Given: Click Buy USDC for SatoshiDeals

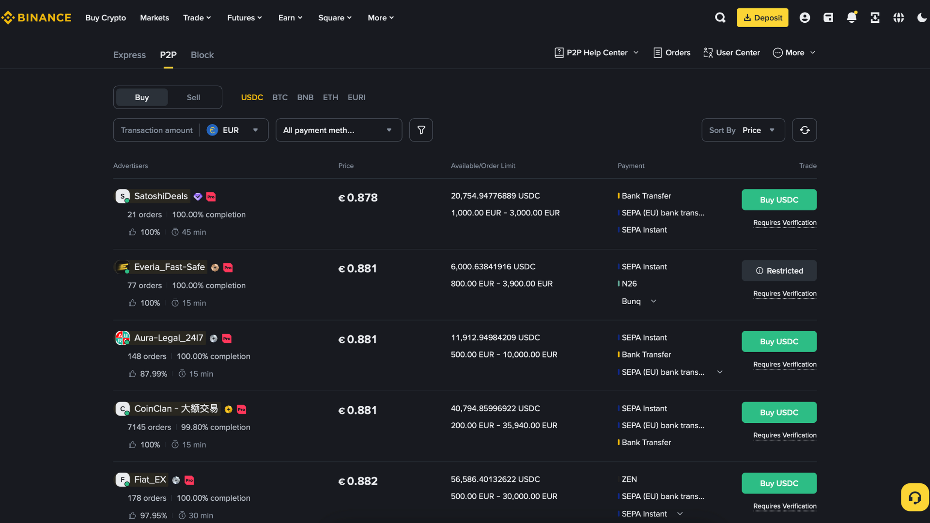Looking at the screenshot, I should [778, 200].
